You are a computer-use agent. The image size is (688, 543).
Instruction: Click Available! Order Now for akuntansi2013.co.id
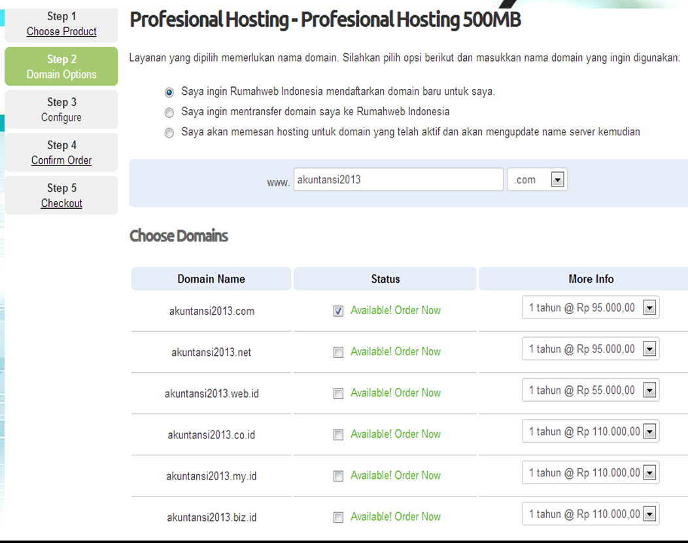tap(395, 434)
